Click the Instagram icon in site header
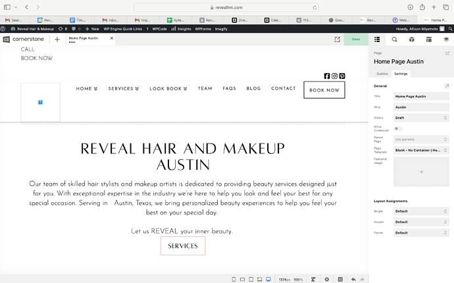Viewport: 454px width, 283px height. 334,76
